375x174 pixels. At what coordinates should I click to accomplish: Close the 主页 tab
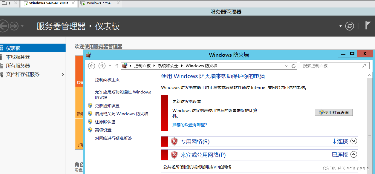coord(16,3)
